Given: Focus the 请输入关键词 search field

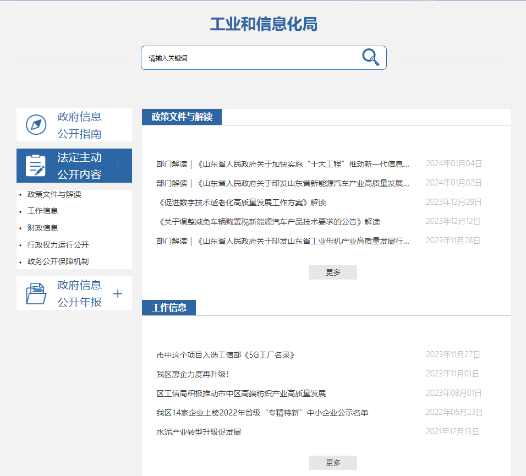Looking at the screenshot, I should 264,58.
